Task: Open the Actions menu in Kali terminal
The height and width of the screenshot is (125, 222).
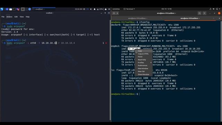Action: (9, 17)
